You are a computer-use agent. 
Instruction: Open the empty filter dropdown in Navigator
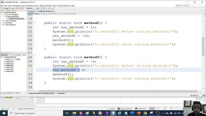tap(18, 55)
